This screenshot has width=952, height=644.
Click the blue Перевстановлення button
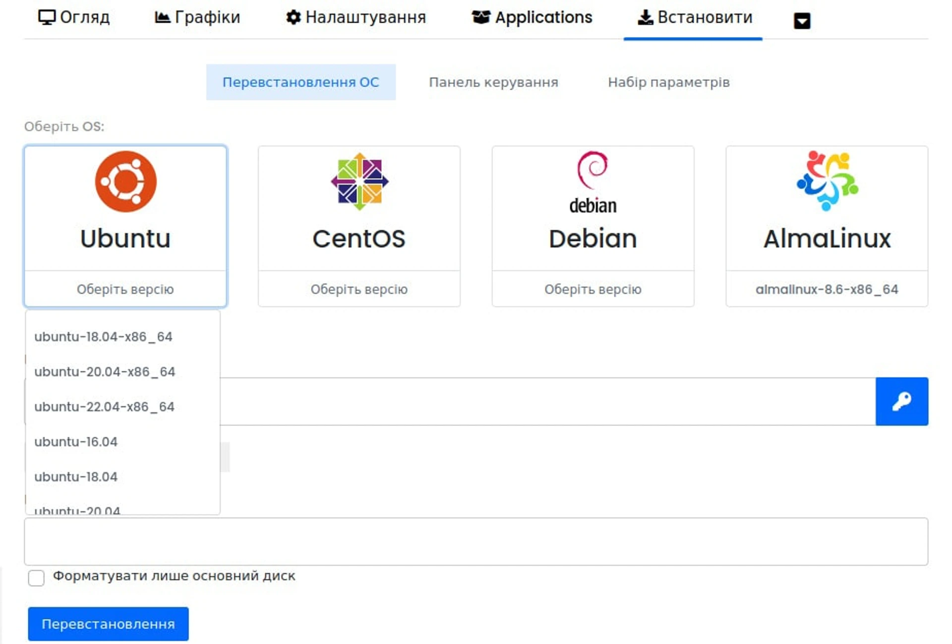(x=108, y=624)
